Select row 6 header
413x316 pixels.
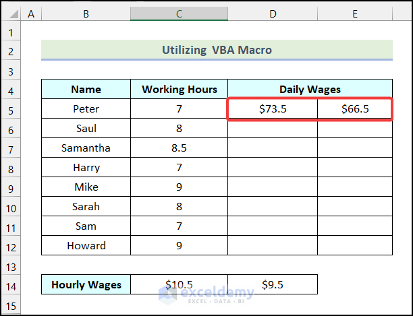point(11,128)
